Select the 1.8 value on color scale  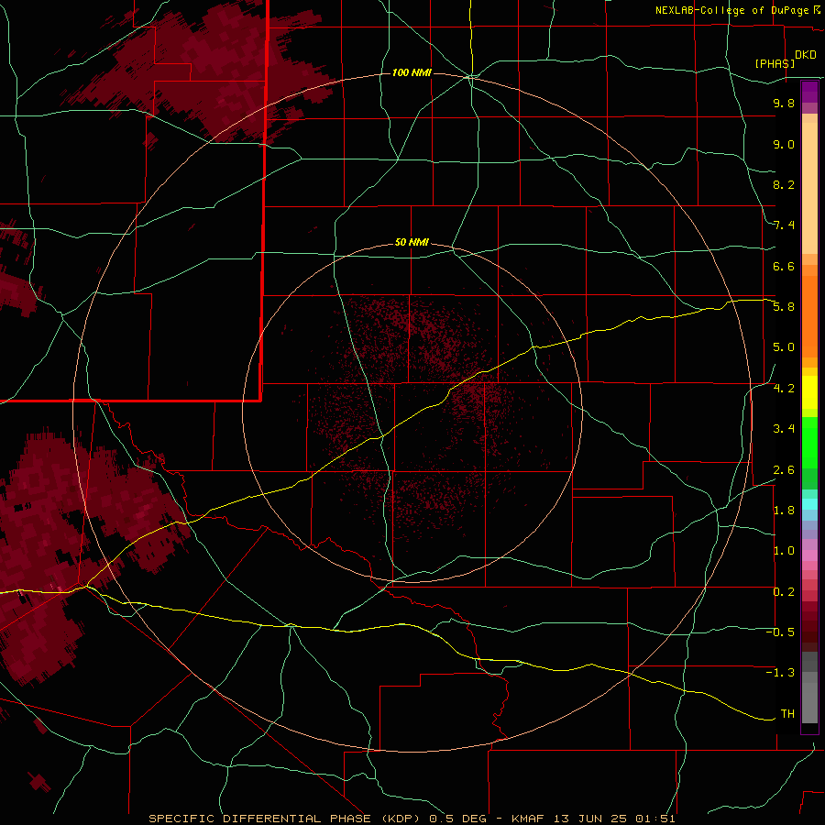pos(784,511)
